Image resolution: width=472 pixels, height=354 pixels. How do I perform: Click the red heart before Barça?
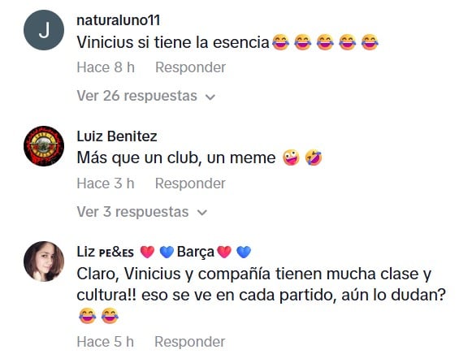[x=147, y=252]
